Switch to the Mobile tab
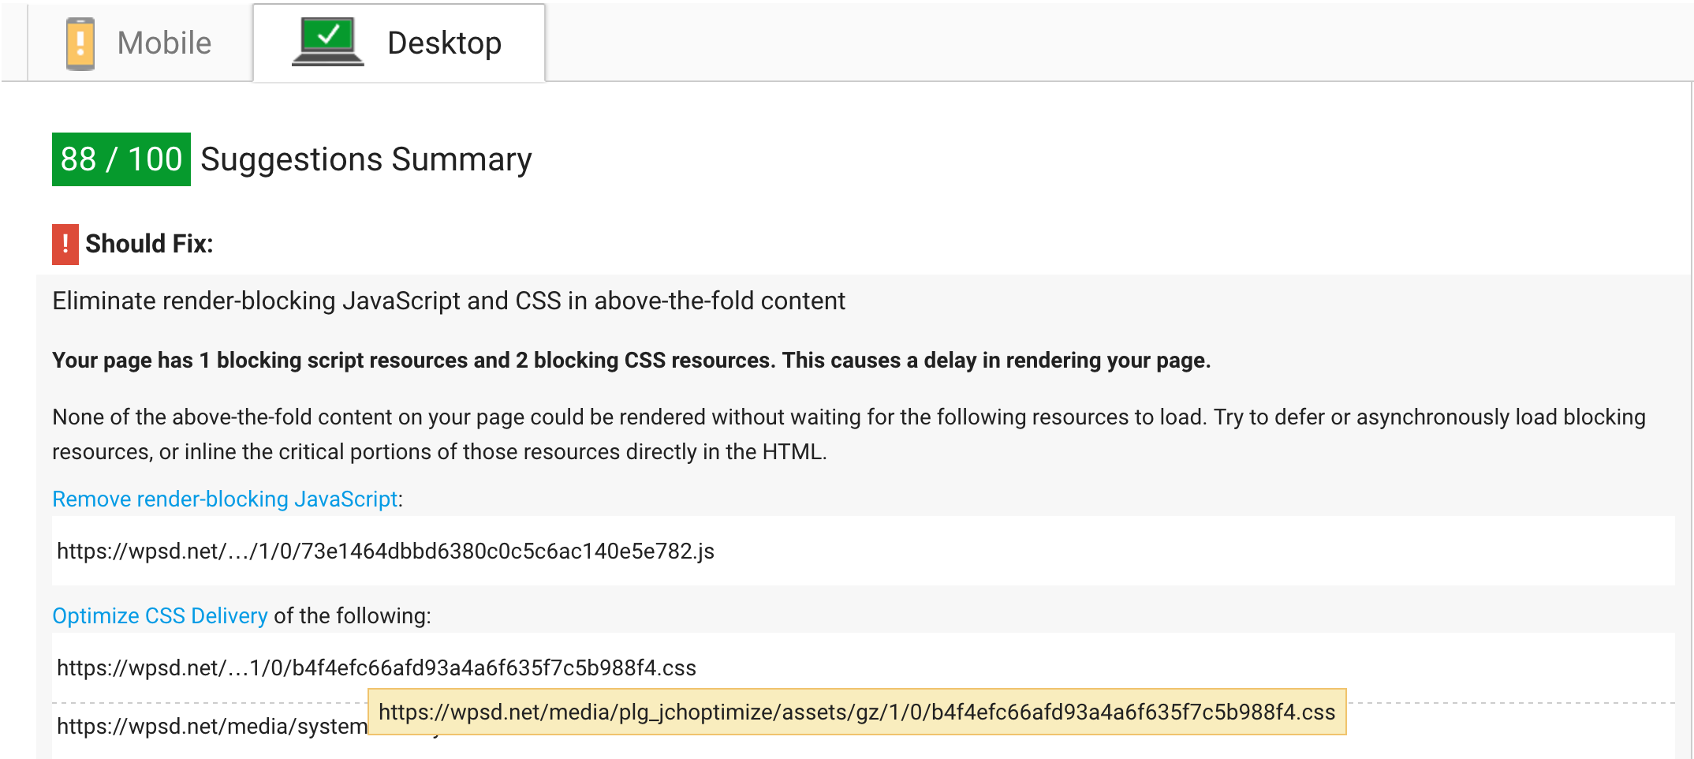Screen dimensions: 1694x759 click(x=140, y=43)
